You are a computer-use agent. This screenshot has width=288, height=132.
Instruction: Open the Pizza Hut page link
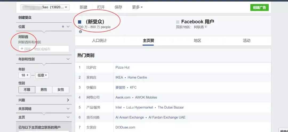click(x=122, y=67)
